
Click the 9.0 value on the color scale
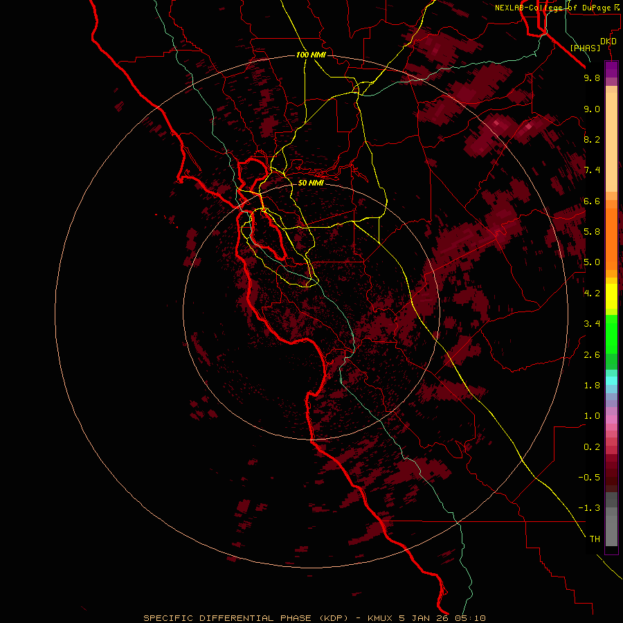pyautogui.click(x=592, y=109)
